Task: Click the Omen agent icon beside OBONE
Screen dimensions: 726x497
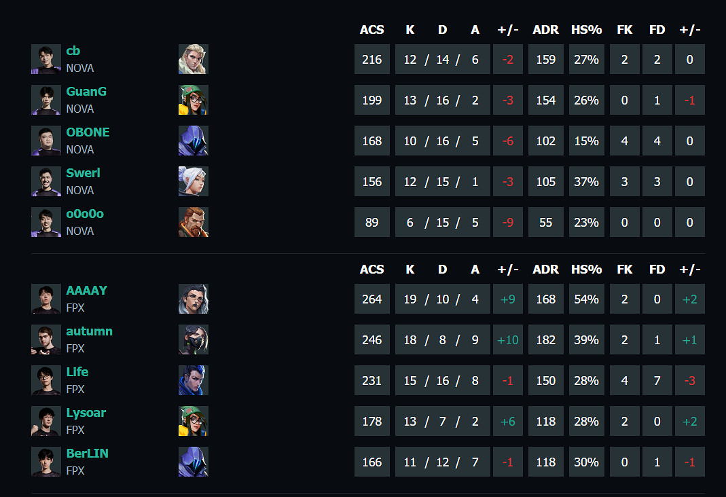Action: pos(193,141)
